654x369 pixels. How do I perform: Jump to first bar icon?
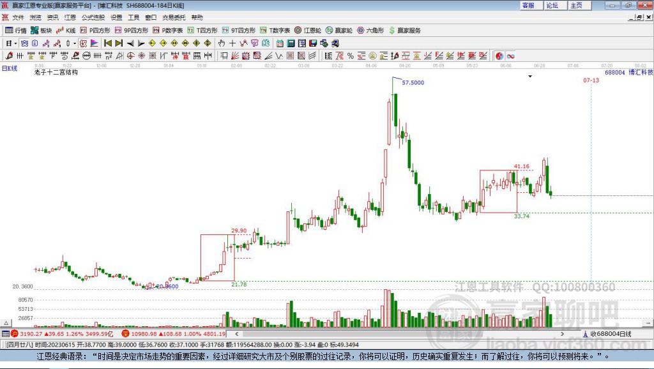(107, 43)
